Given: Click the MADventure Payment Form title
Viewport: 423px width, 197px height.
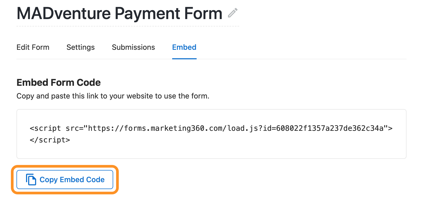Looking at the screenshot, I should (x=120, y=13).
